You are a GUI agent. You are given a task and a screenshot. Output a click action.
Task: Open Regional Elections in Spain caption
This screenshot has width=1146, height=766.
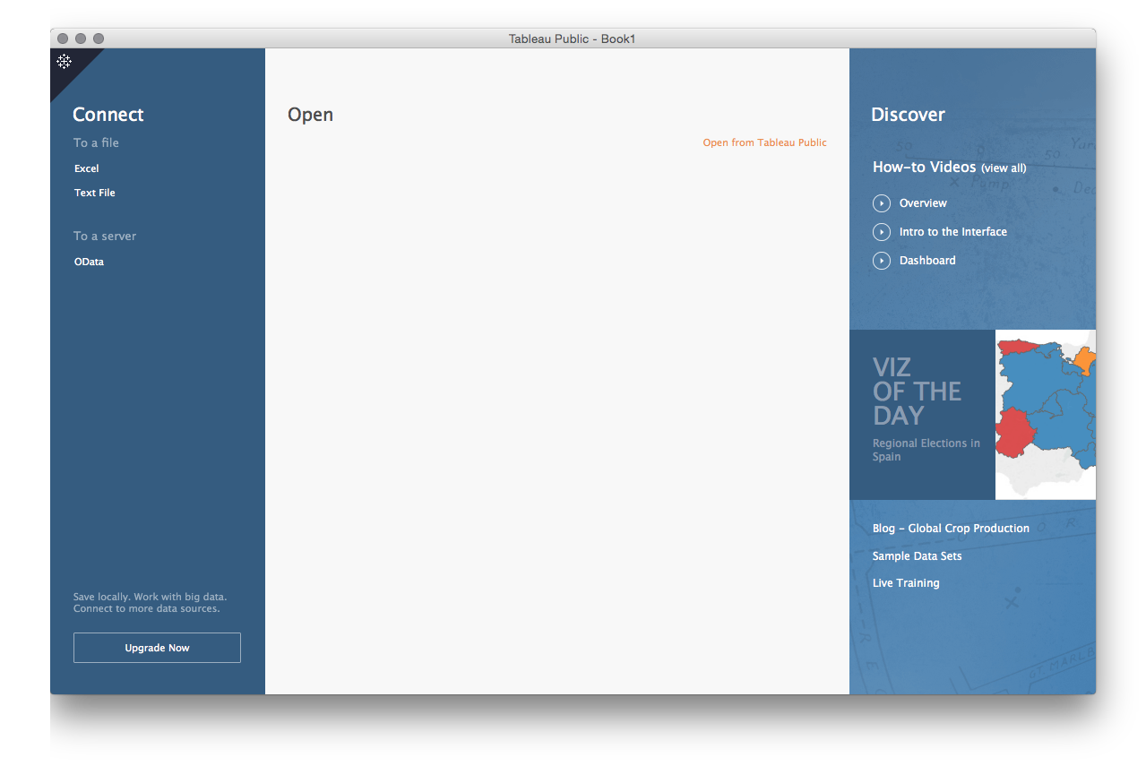tap(926, 450)
